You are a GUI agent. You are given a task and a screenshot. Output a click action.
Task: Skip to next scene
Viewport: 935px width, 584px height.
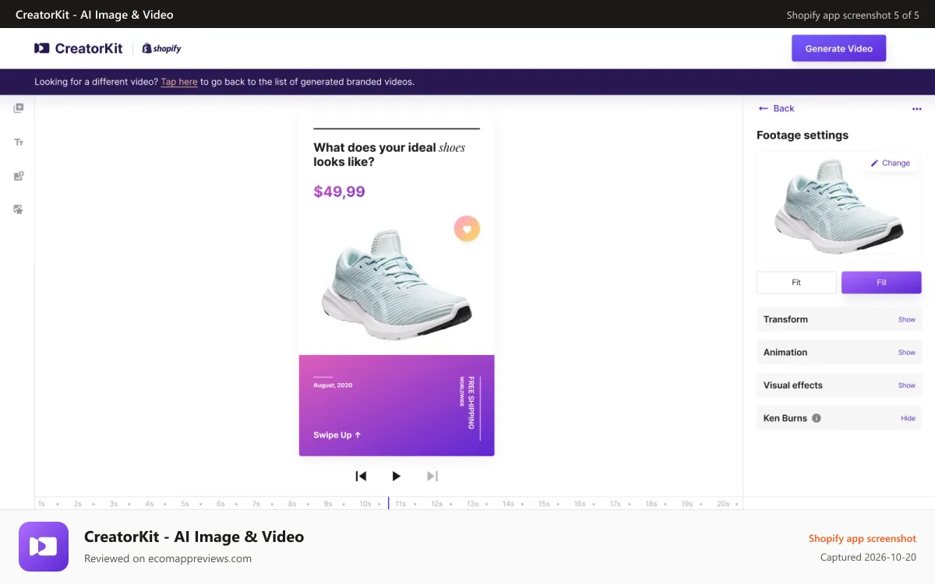click(432, 476)
